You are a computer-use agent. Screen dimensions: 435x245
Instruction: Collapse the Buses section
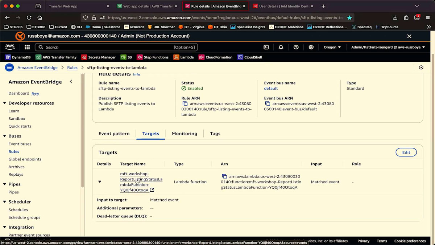pos(5,136)
